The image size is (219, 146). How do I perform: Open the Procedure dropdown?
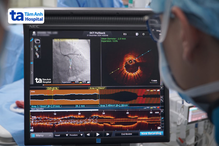(x=76, y=135)
